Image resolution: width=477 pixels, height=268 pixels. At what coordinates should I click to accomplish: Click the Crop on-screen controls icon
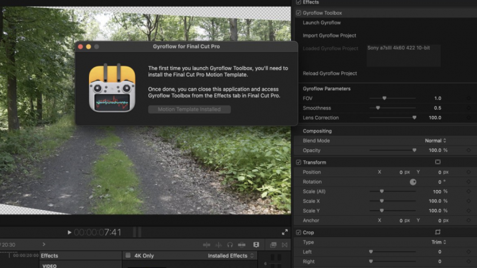[438, 232]
